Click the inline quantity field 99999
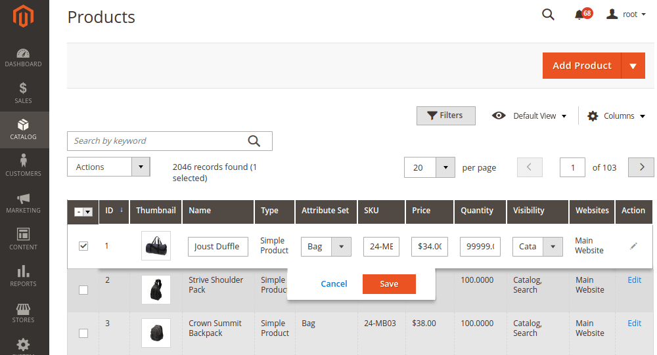The image size is (657, 355). [x=480, y=247]
